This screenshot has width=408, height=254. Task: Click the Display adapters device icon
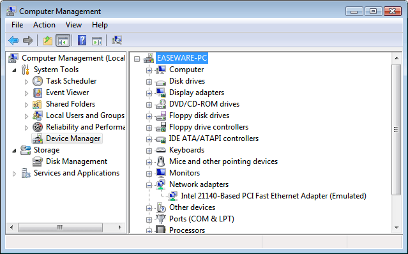pos(161,93)
